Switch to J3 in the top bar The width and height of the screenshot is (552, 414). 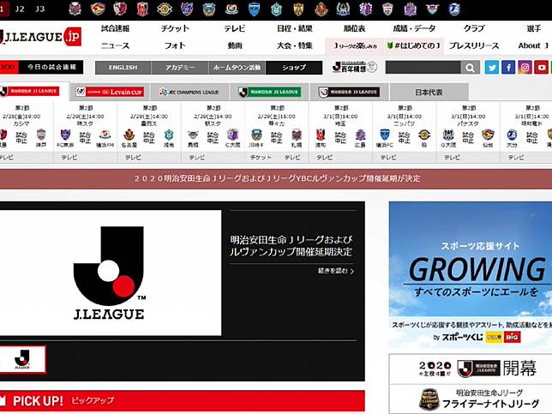(39, 9)
